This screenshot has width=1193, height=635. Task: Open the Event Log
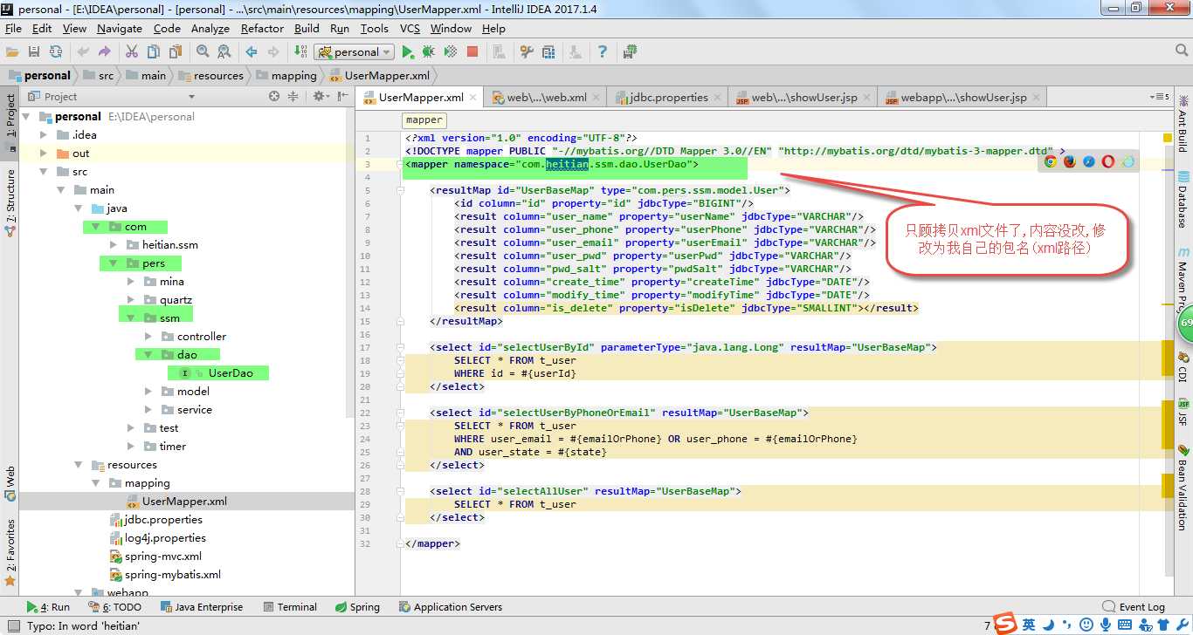tap(1133, 607)
